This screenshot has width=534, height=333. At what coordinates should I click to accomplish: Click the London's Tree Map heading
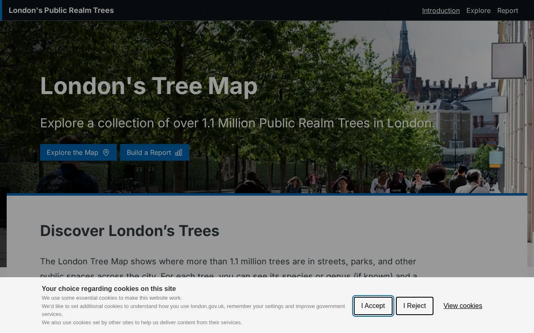click(x=149, y=86)
